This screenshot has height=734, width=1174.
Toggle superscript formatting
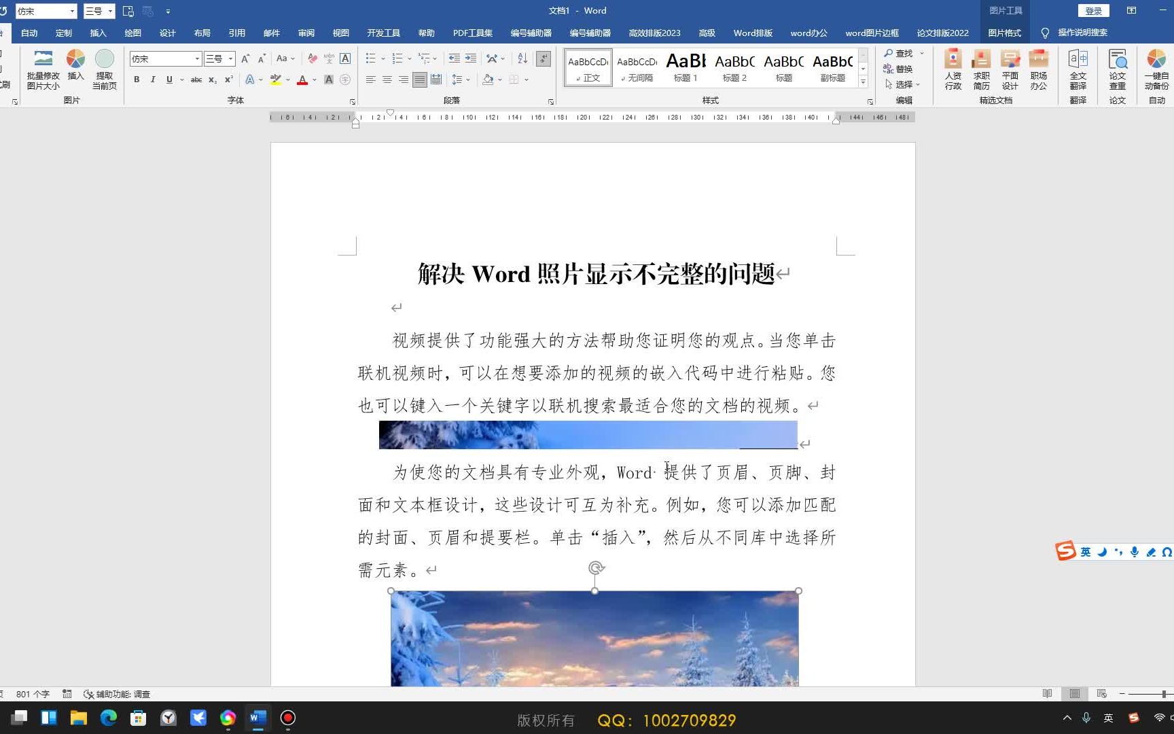tap(229, 80)
